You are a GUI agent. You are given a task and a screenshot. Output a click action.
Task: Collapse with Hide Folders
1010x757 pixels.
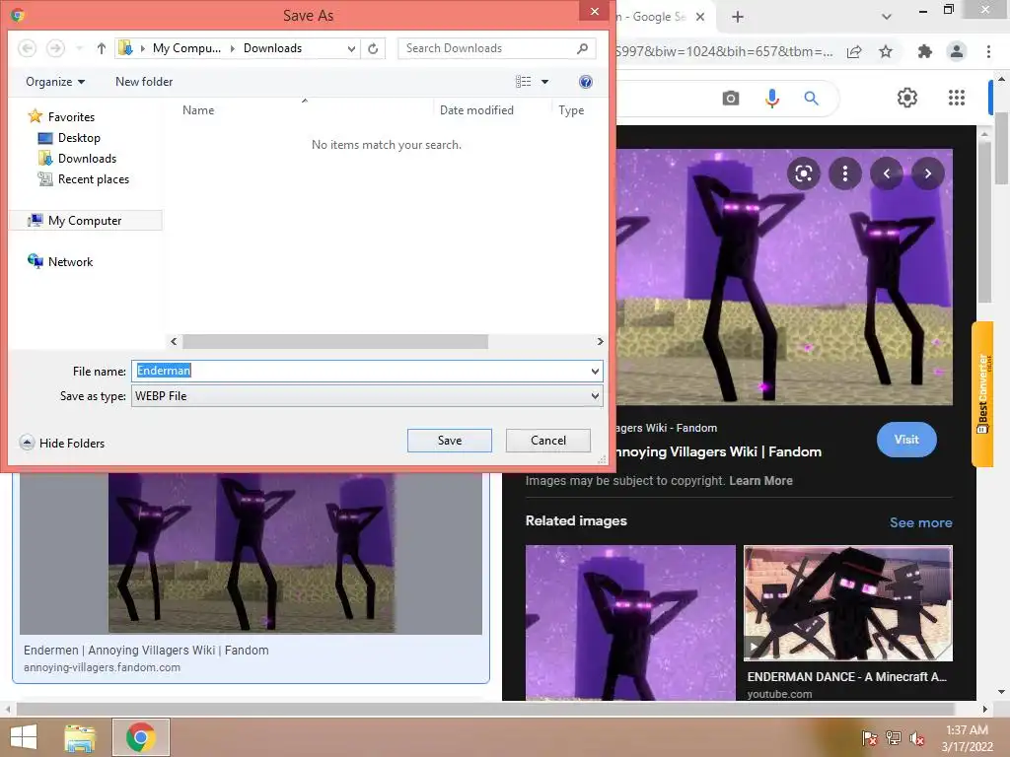(x=62, y=443)
